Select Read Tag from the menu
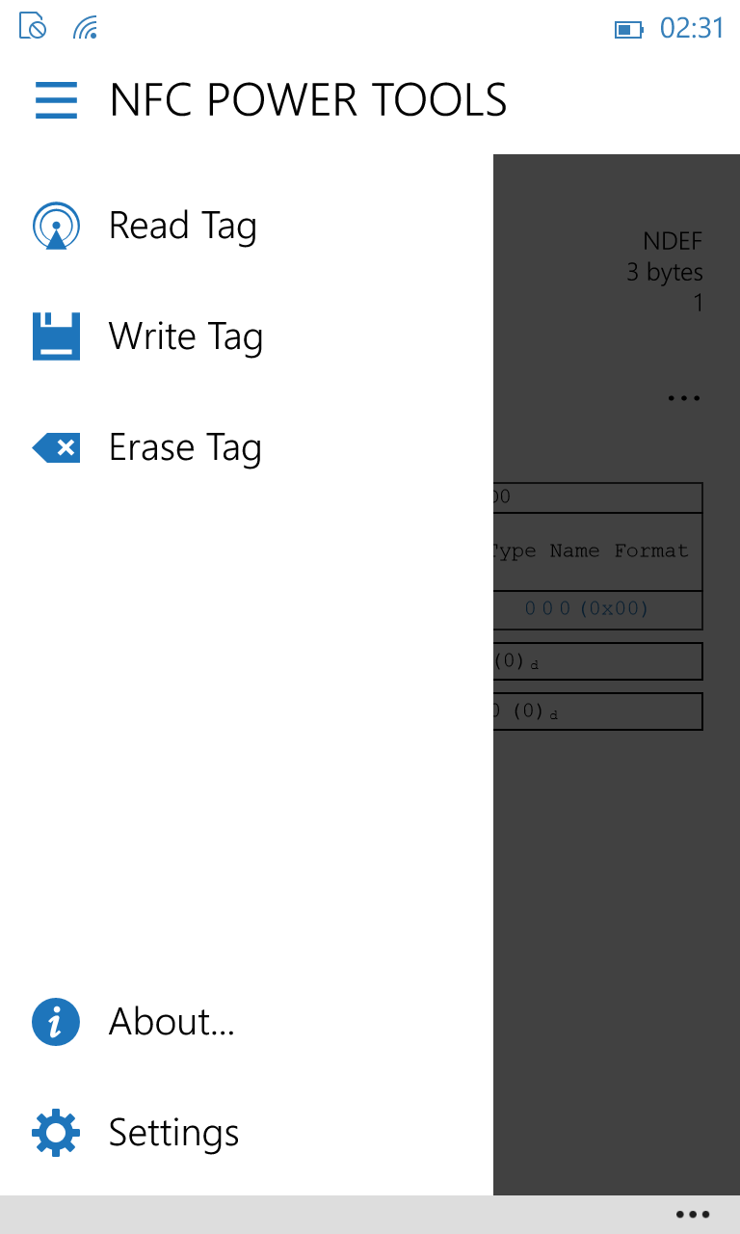 point(183,225)
